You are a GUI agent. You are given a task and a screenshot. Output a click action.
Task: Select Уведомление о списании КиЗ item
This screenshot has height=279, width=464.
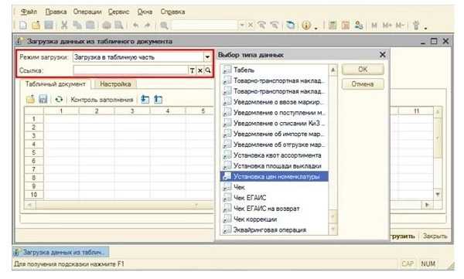[x=275, y=123]
